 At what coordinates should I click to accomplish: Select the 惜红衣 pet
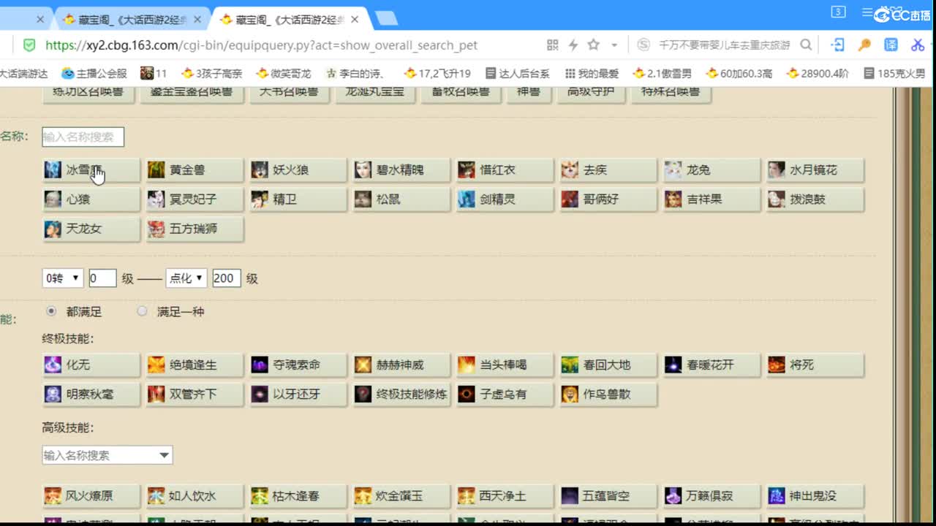[505, 170]
